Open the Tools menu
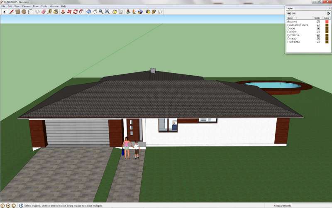332x208 pixels. pyautogui.click(x=44, y=6)
